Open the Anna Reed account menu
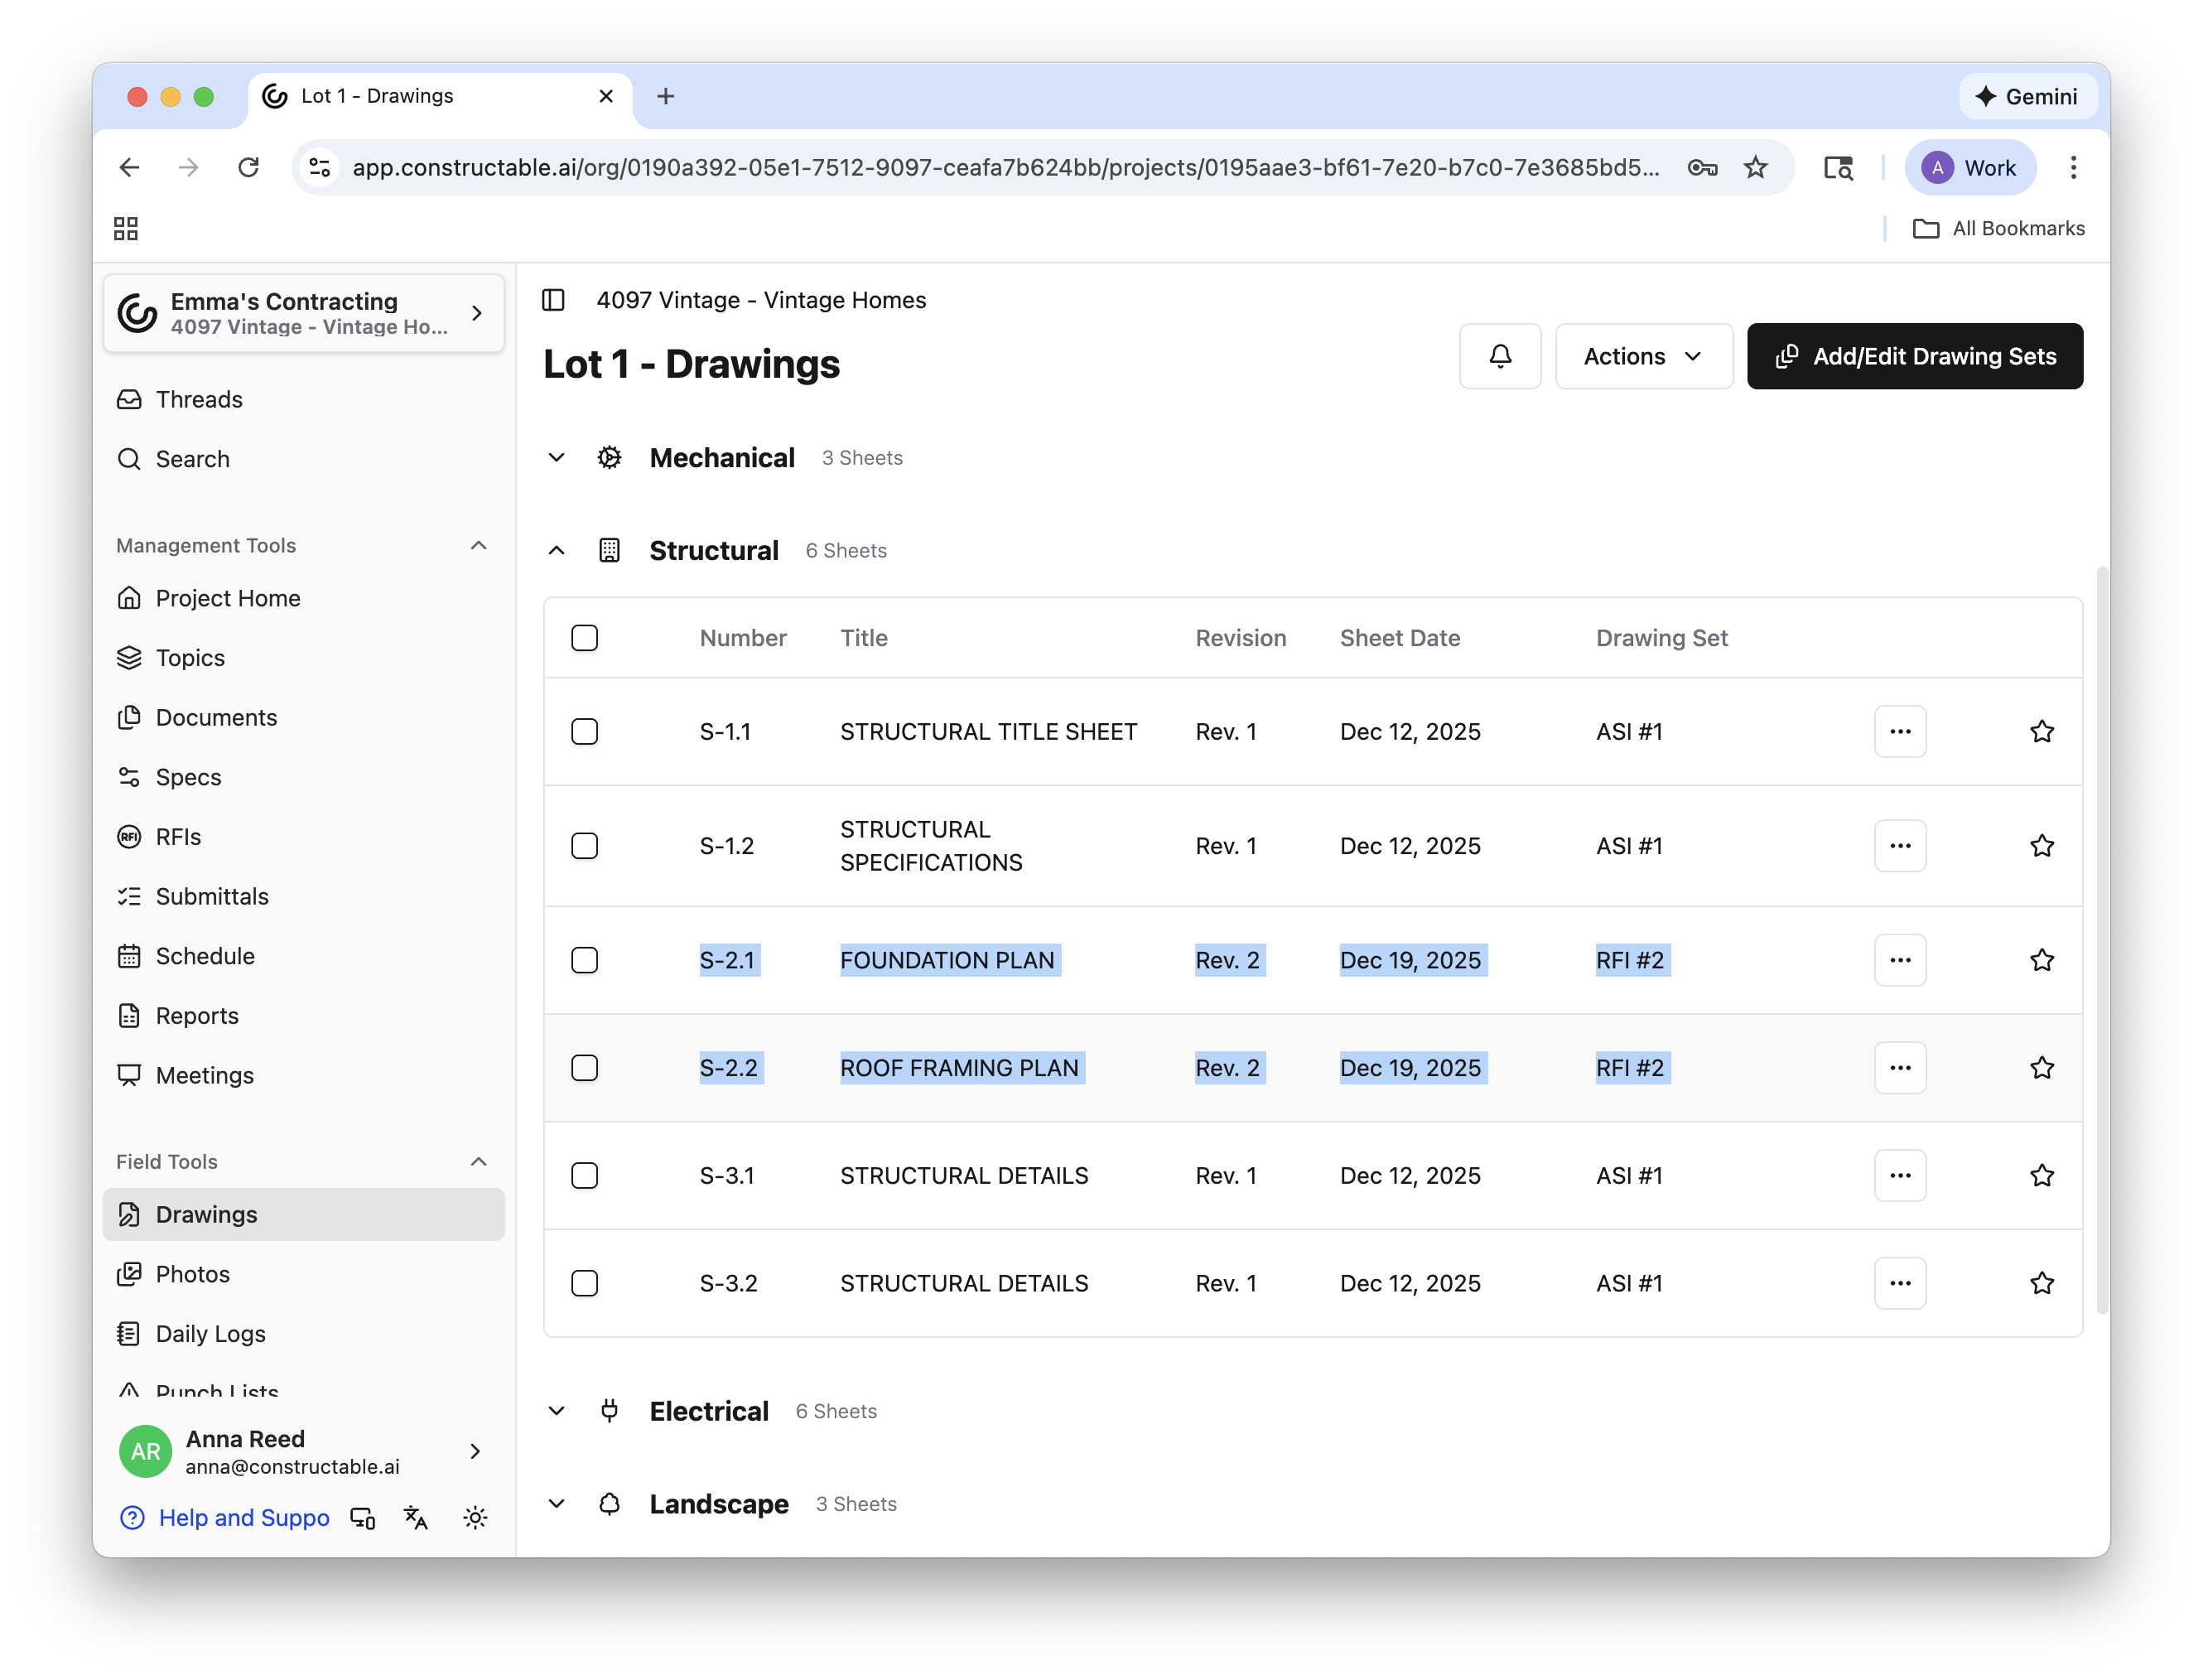 (x=304, y=1451)
